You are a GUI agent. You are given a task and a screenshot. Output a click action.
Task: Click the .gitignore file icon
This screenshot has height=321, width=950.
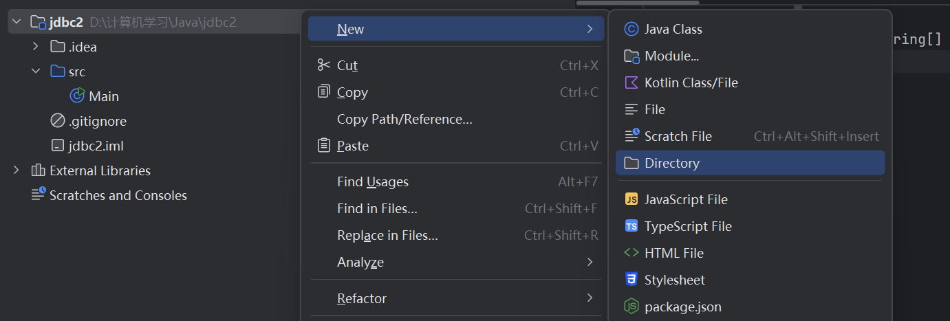click(x=58, y=121)
